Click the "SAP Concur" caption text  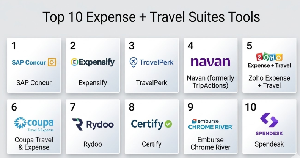34,82
